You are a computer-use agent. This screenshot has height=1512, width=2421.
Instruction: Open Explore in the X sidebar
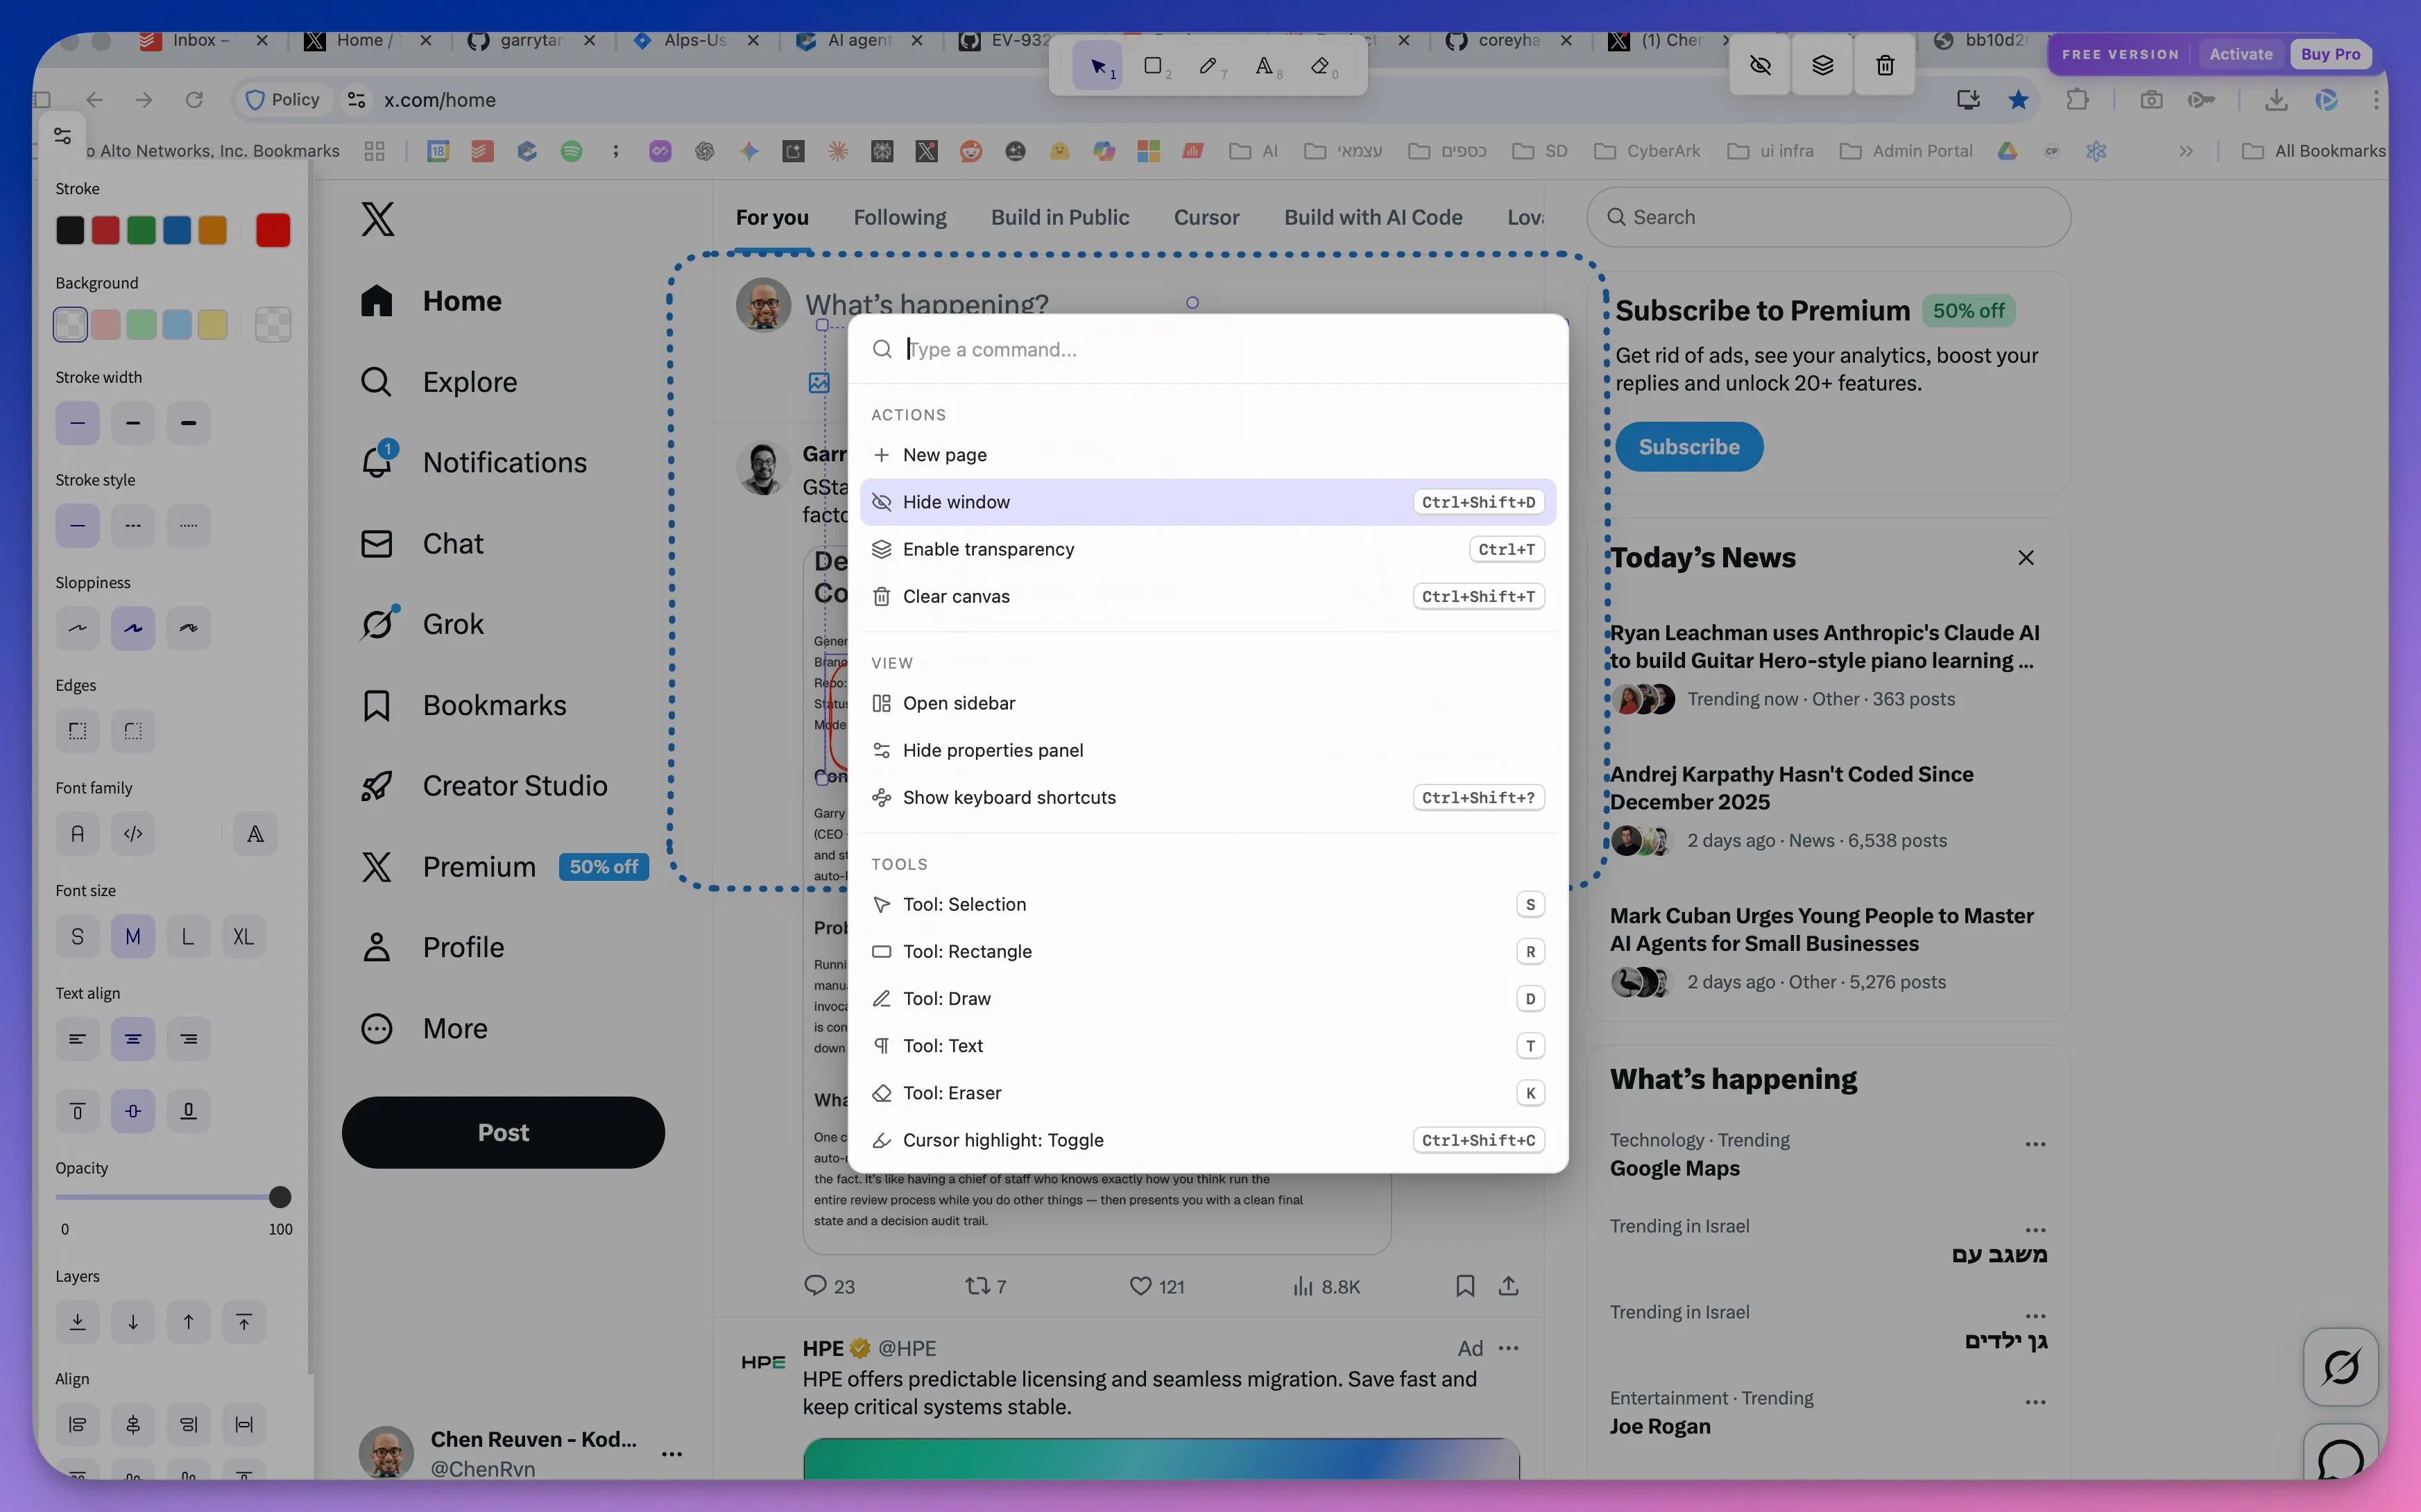tap(440, 382)
